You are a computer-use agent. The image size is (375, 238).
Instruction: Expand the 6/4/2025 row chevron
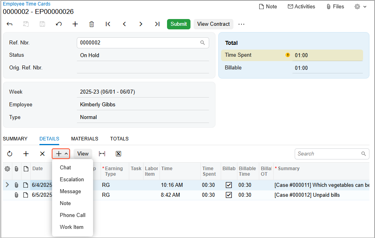(7, 185)
